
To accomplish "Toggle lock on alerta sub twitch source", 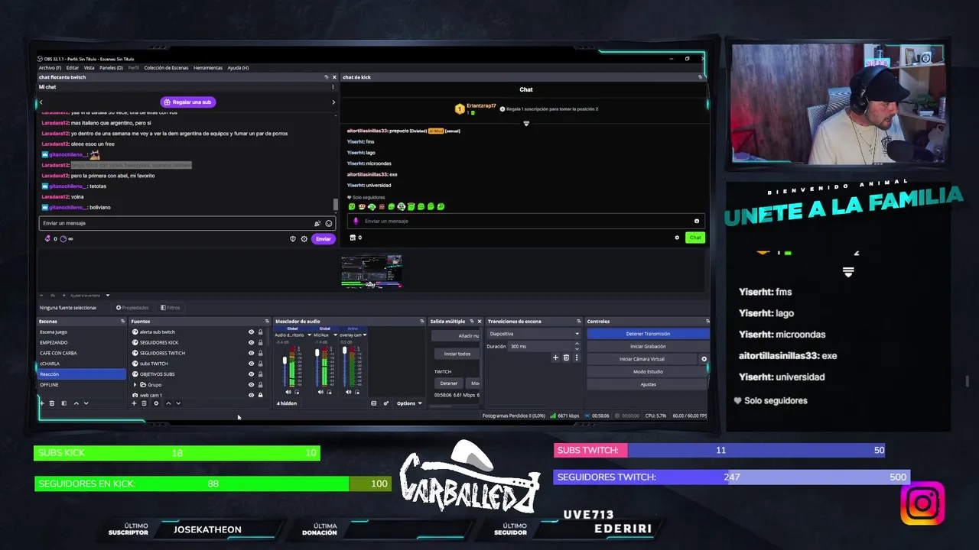I will coord(261,332).
